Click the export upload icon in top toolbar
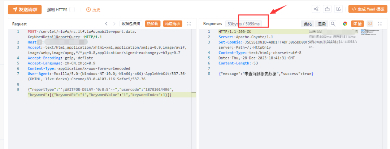The image size is (390, 149). point(327,9)
